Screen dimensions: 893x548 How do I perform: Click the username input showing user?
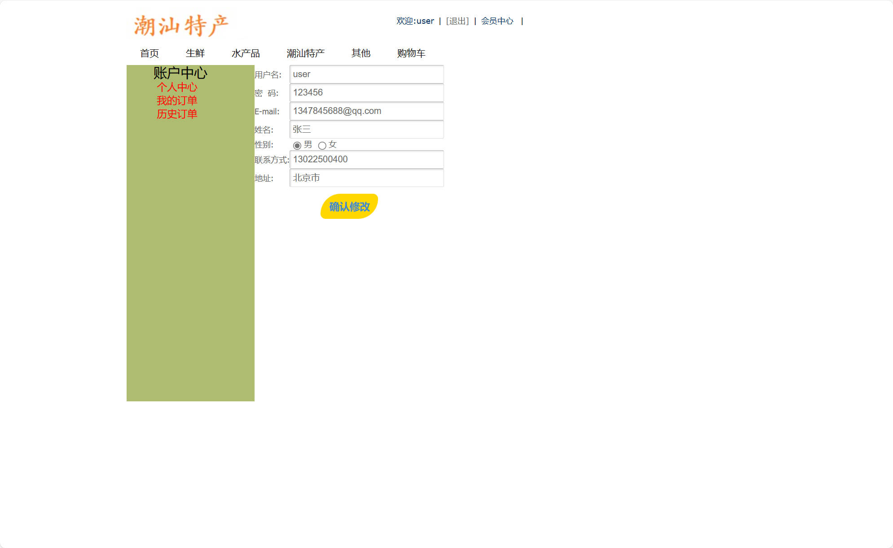[366, 74]
